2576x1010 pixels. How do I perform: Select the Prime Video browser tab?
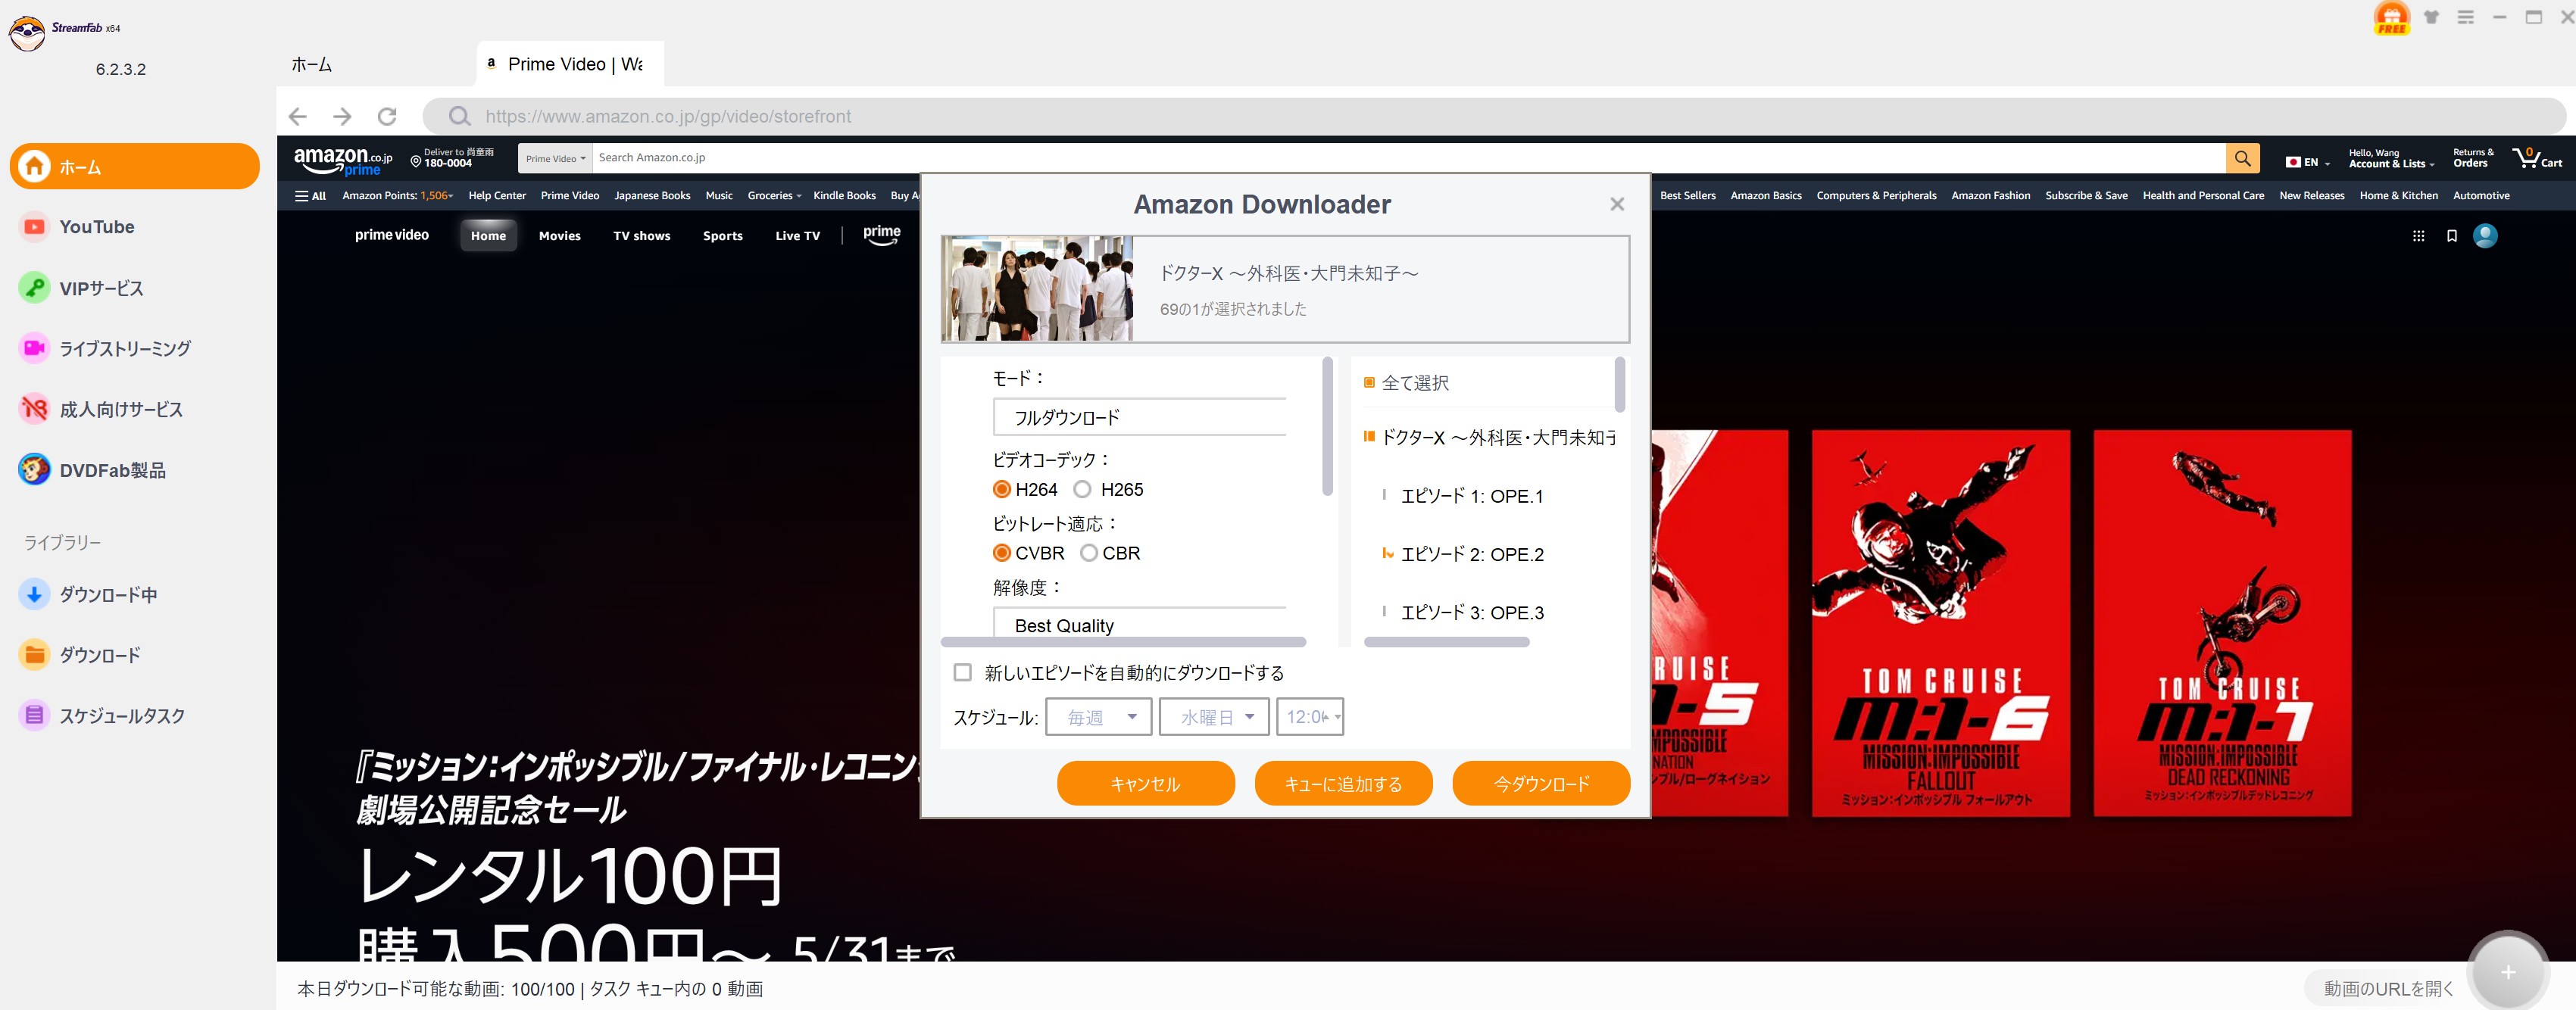[x=571, y=64]
